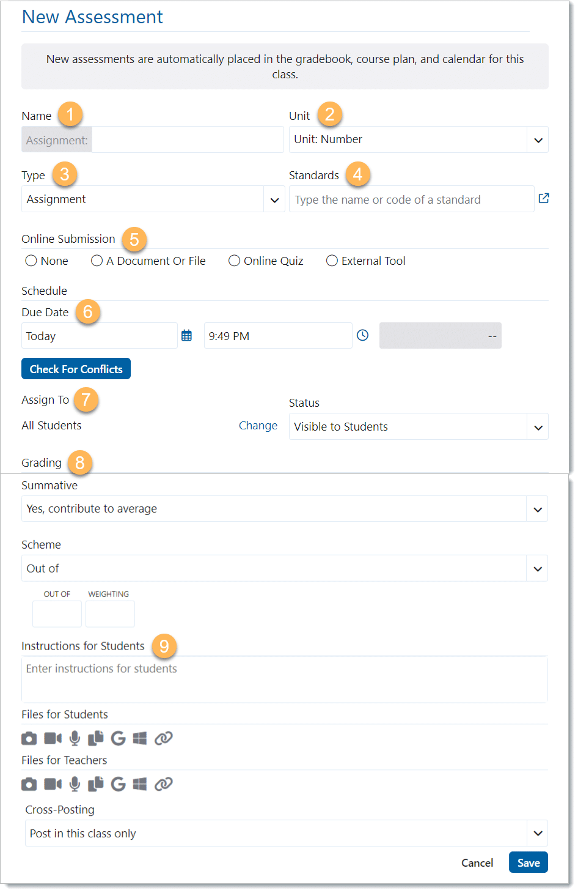
Task: Add link icon under Files for Teachers
Action: (x=163, y=784)
